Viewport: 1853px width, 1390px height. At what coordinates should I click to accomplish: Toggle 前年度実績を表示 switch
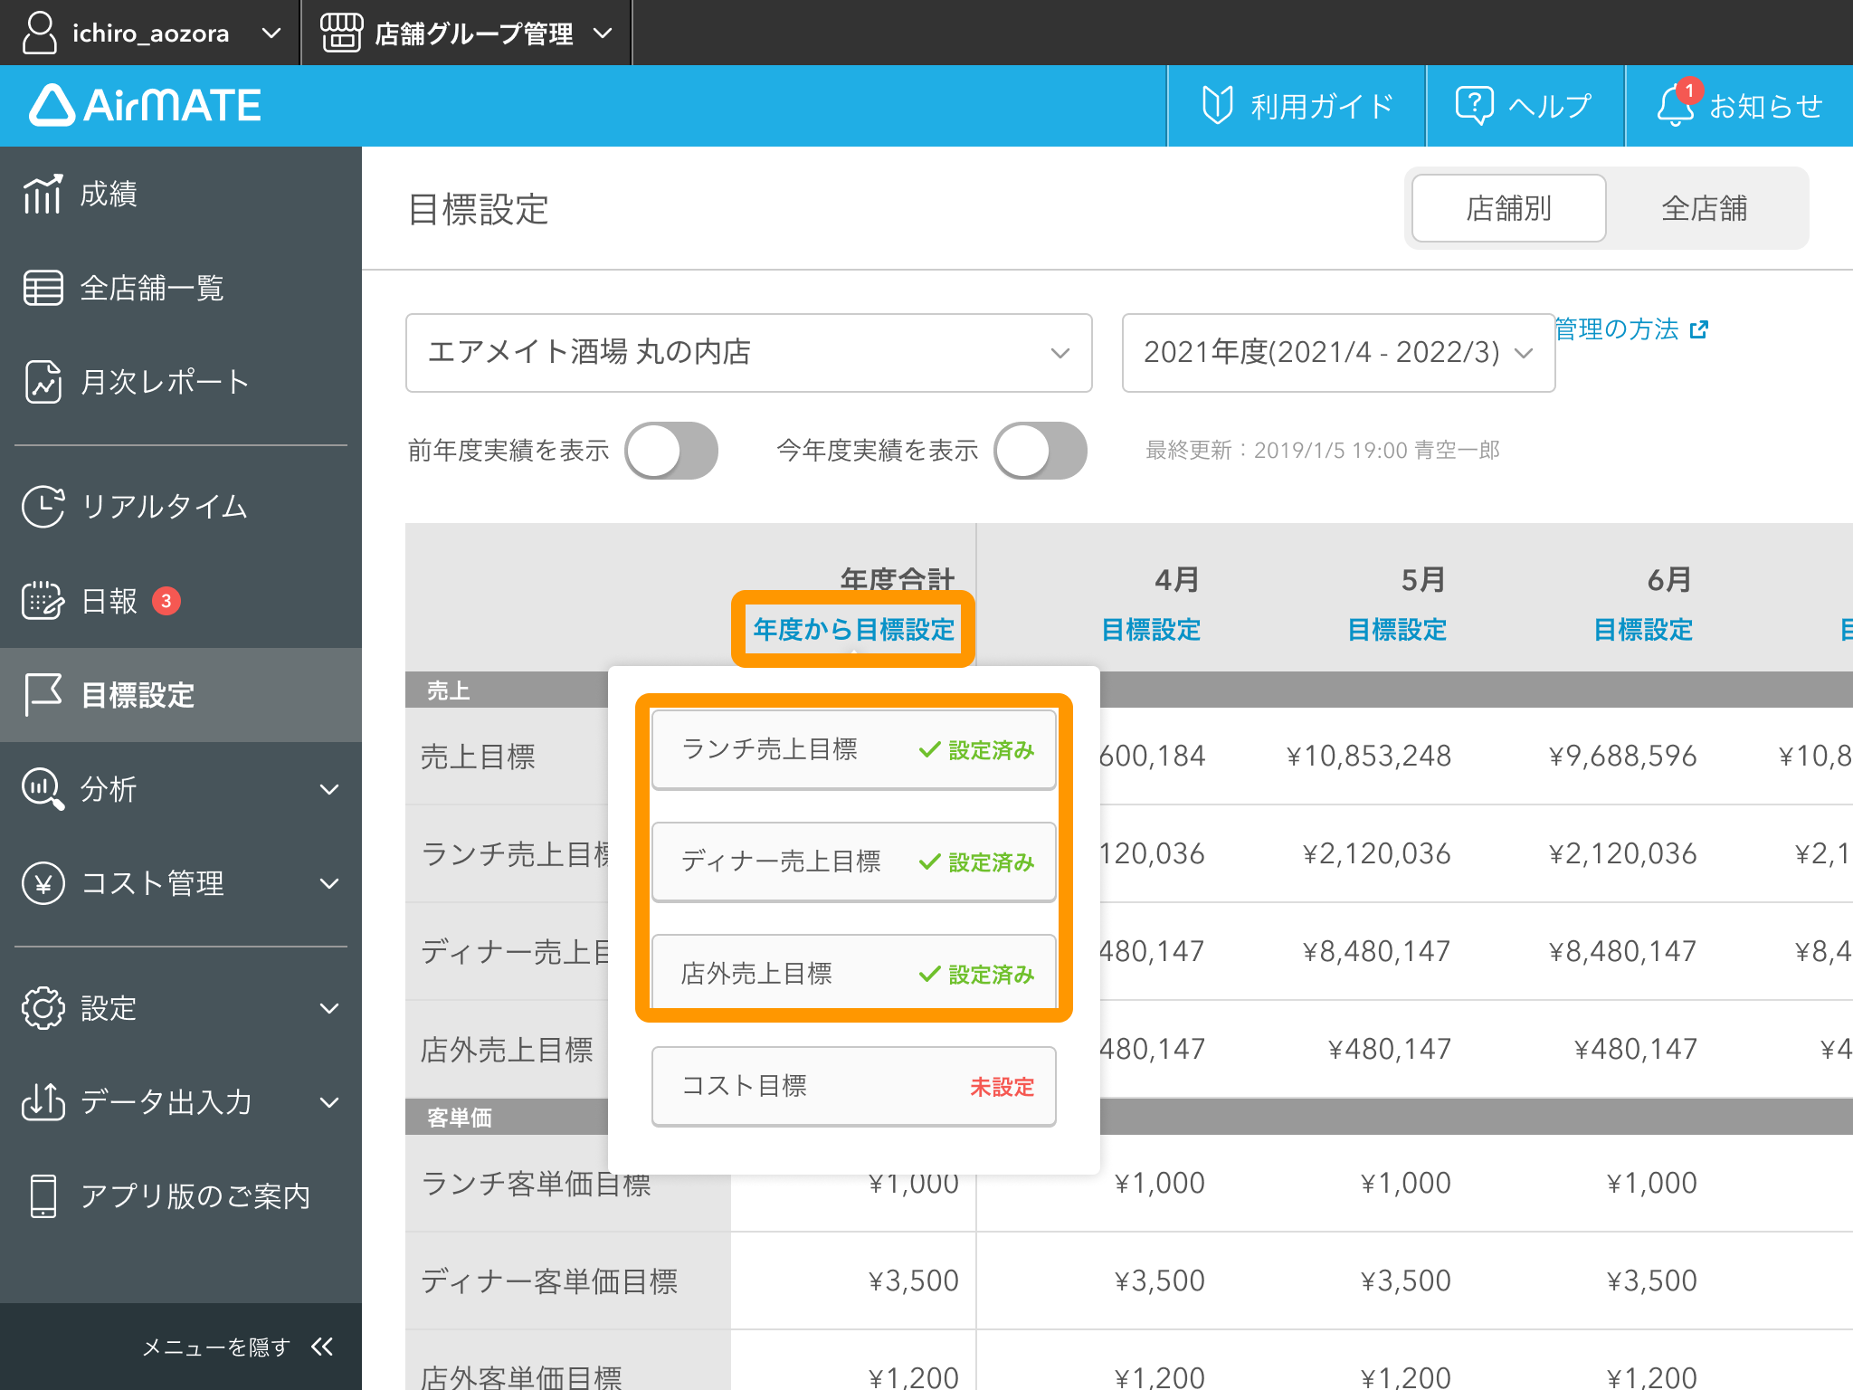[671, 451]
